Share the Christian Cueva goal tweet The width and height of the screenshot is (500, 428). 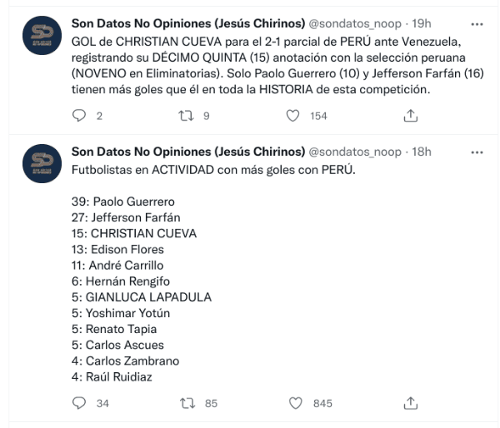point(410,117)
